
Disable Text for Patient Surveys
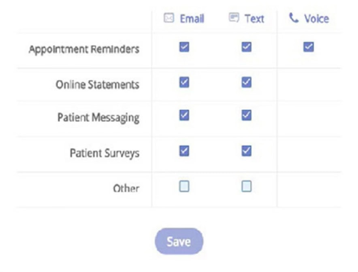tap(246, 151)
